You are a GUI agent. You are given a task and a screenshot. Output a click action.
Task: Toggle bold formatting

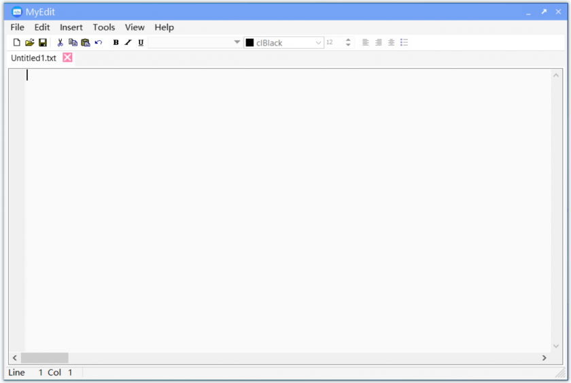coord(116,42)
